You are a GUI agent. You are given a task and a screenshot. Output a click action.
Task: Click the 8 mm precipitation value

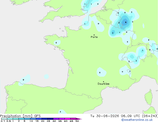[126, 22]
